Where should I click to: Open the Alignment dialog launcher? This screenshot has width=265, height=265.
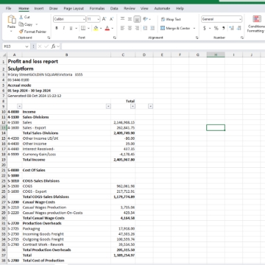pyautogui.click(x=197, y=38)
